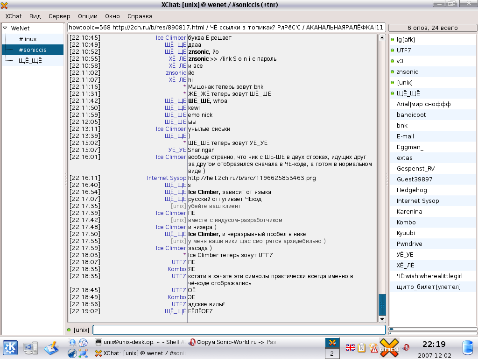Select Arial|мир сноффф in user list
Image resolution: width=478 pixels, height=359 pixels.
coord(433,104)
